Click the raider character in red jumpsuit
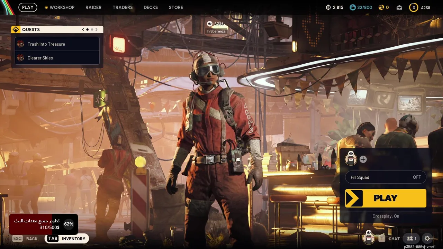The height and width of the screenshot is (249, 443). tap(215, 149)
